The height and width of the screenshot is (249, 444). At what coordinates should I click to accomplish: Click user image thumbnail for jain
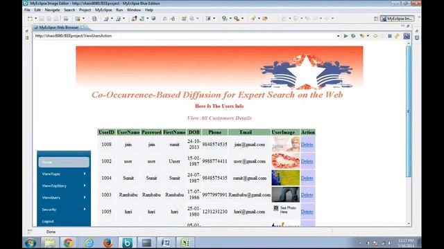285,145
